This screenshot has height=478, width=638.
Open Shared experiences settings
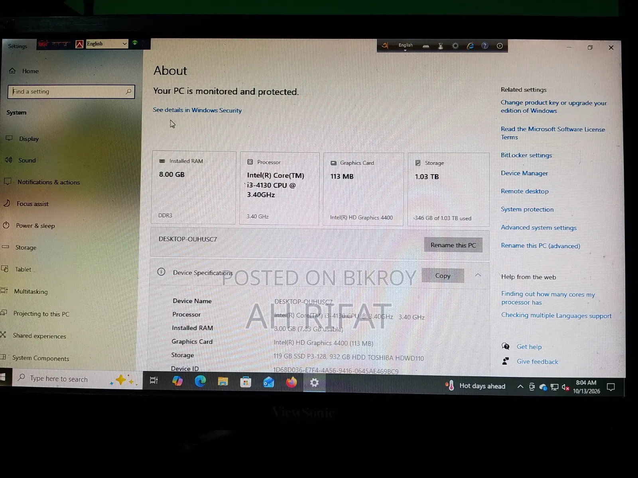[33, 336]
